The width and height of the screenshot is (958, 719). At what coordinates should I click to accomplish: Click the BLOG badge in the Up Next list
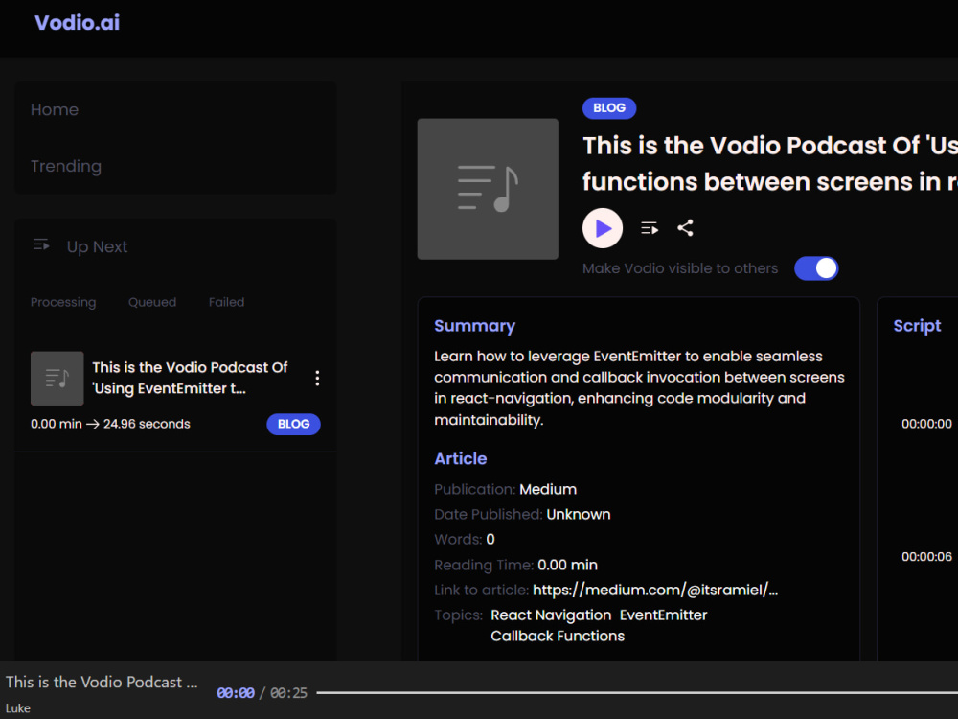[293, 424]
